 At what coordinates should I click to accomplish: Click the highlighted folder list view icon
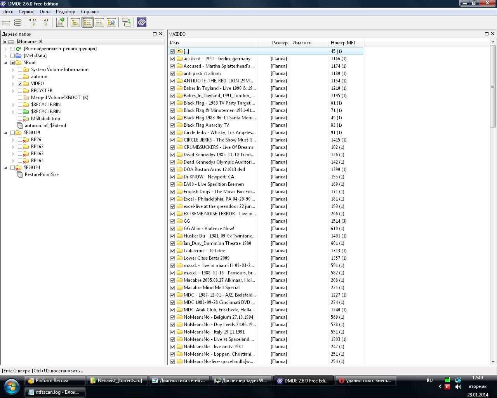click(x=87, y=23)
